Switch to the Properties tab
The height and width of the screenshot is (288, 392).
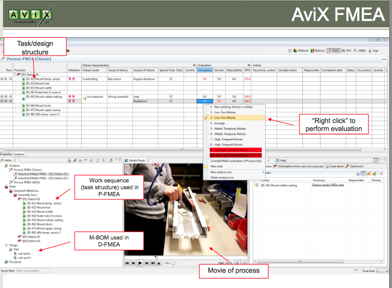[6, 154]
